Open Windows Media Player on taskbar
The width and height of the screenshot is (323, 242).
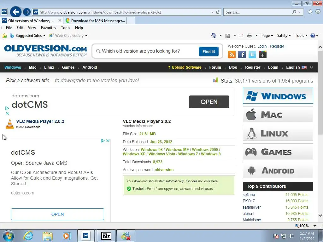[x=67, y=236]
